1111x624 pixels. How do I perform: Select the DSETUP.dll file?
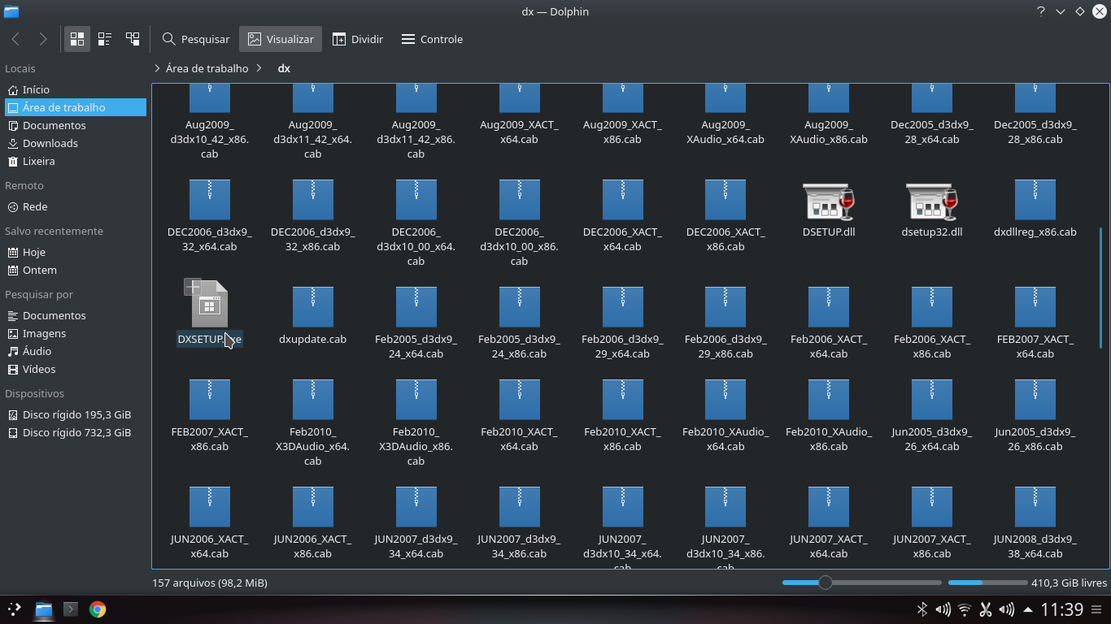click(x=828, y=209)
